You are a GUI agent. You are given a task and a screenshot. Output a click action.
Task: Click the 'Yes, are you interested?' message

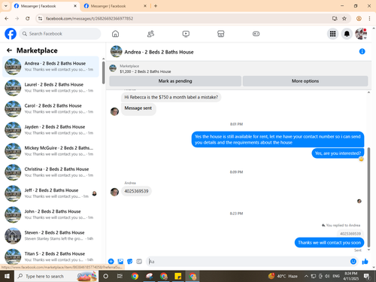tap(338, 153)
